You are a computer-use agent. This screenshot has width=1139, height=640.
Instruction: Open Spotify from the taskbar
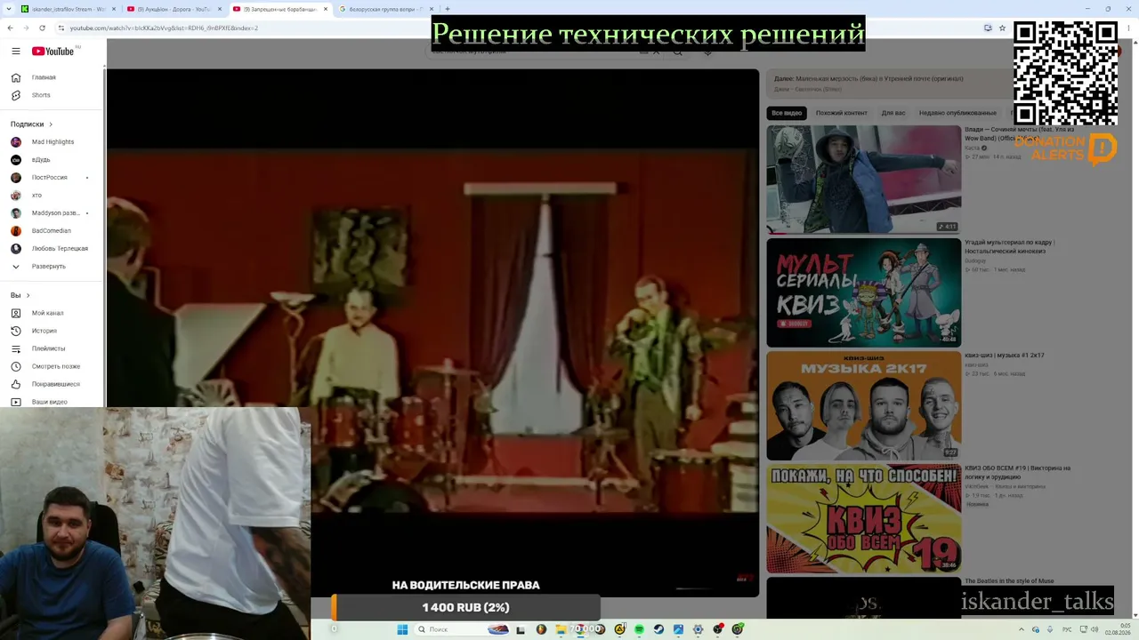(x=639, y=629)
